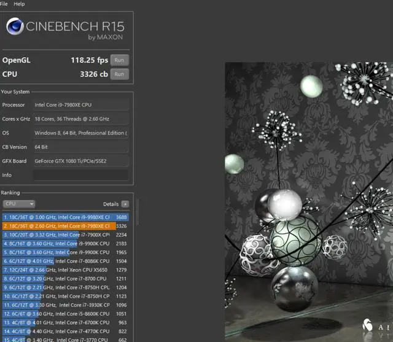Click the panel splitter handle beside ranking
This screenshot has height=342, width=393.
[x=138, y=212]
